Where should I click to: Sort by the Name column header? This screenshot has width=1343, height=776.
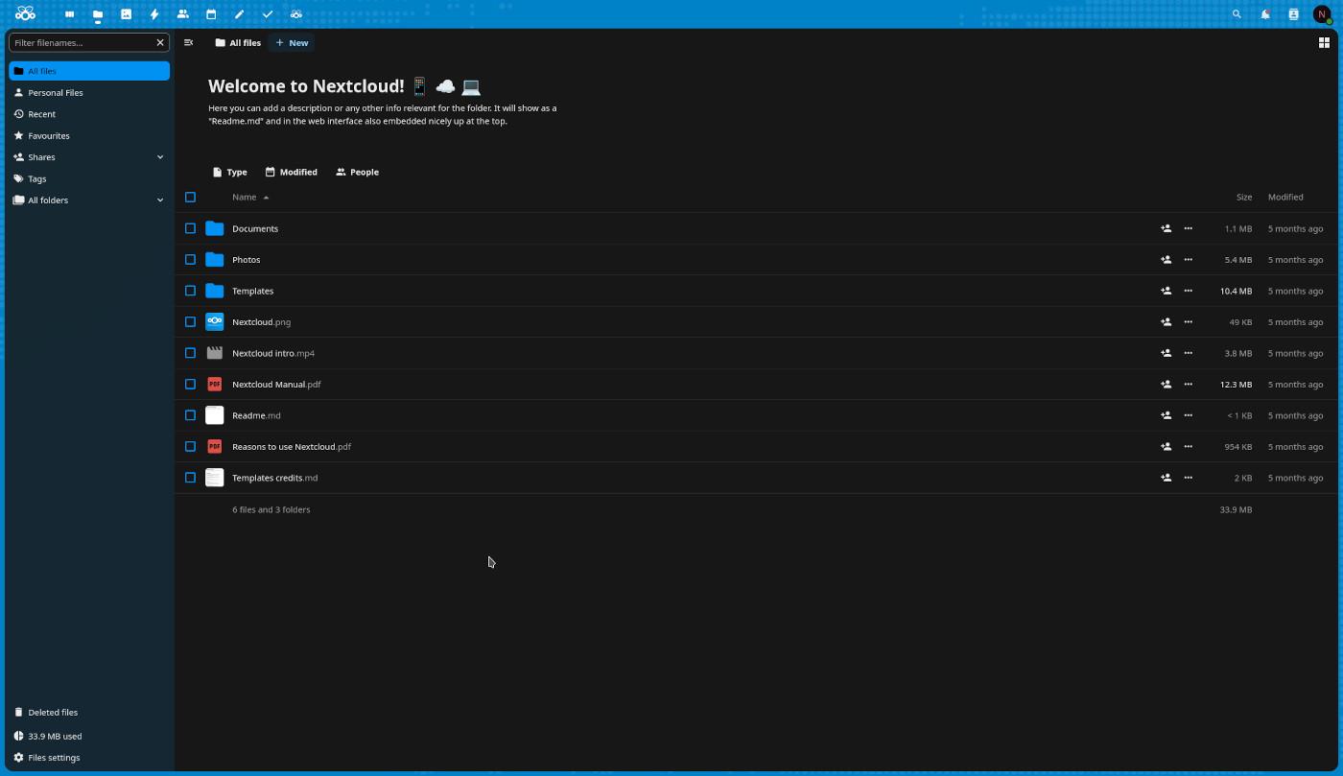[250, 197]
